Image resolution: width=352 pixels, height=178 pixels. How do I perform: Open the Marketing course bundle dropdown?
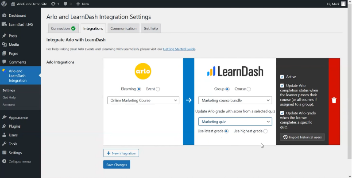point(235,100)
